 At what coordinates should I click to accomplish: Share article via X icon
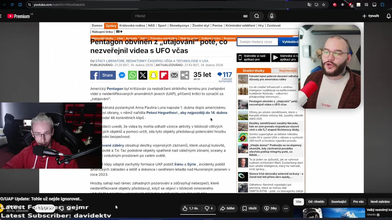143,75
